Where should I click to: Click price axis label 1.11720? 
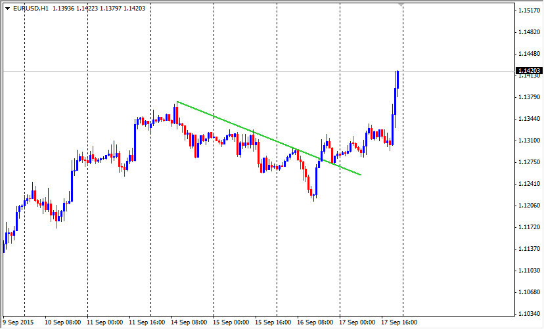tap(529, 227)
